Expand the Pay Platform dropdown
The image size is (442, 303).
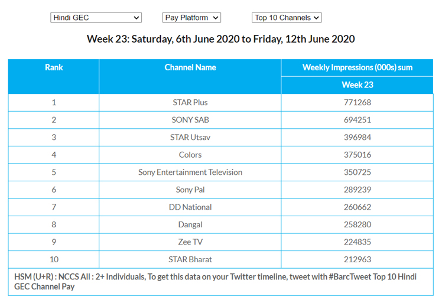tap(191, 18)
